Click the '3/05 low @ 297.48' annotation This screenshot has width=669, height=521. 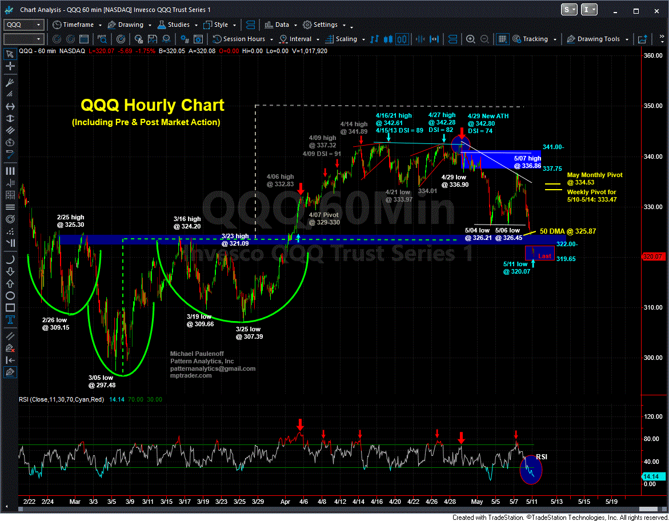click(102, 382)
